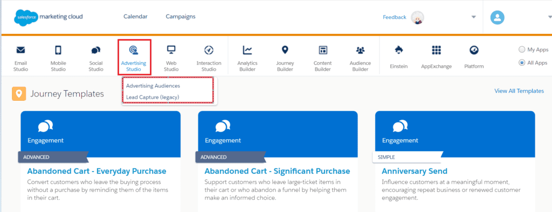Click the Anniversary Send card description
Image resolution: width=552 pixels, height=212 pixels.
451,190
